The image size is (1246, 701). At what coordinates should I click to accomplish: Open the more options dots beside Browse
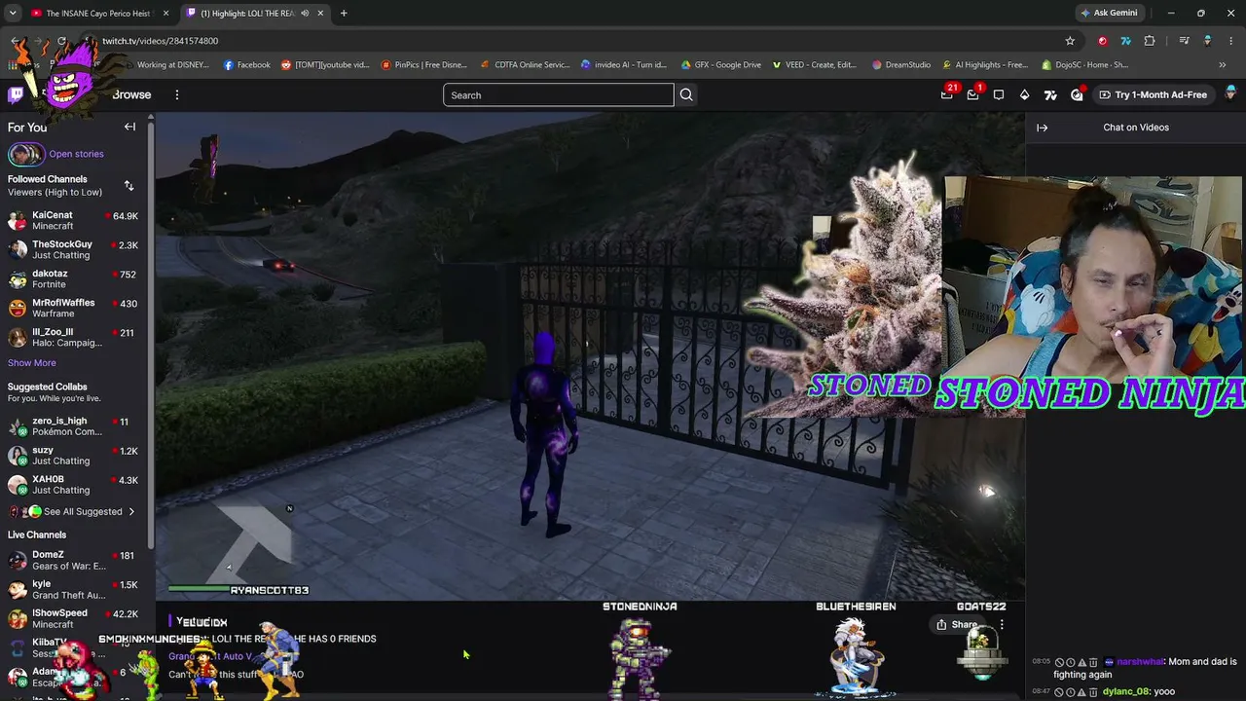click(x=177, y=94)
